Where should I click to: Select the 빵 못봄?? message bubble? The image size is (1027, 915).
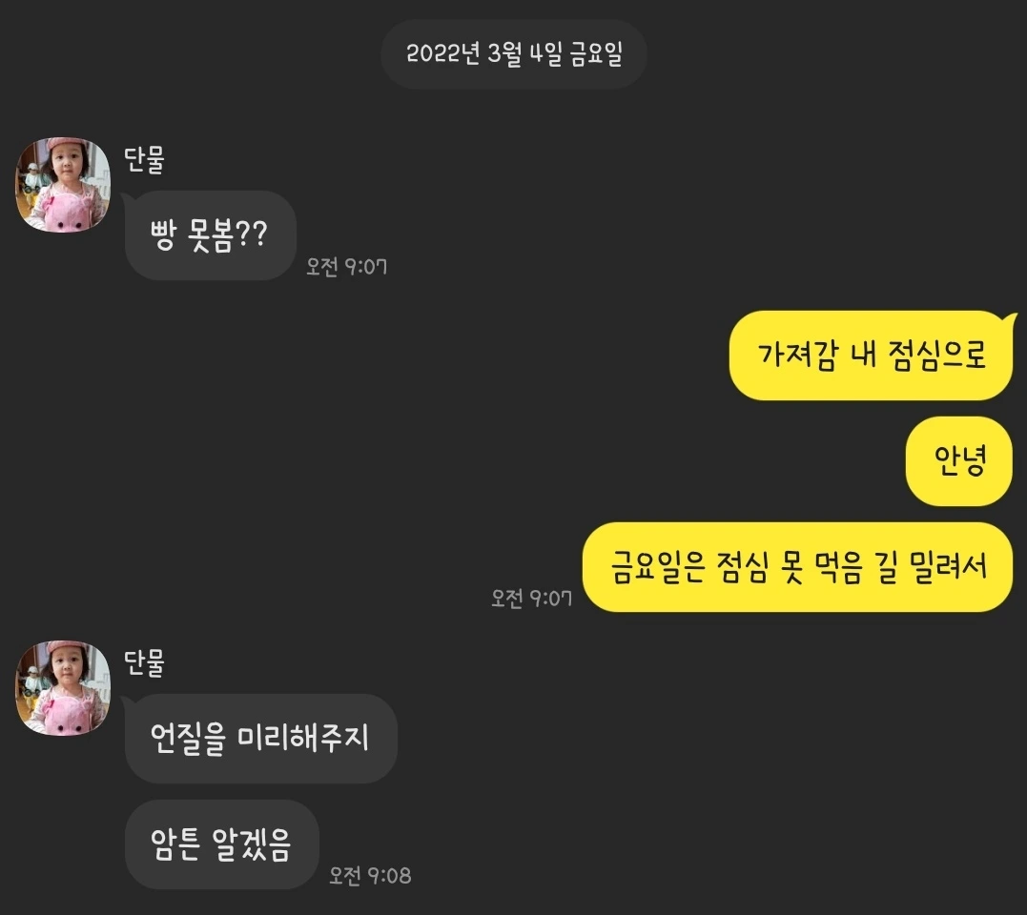point(210,235)
